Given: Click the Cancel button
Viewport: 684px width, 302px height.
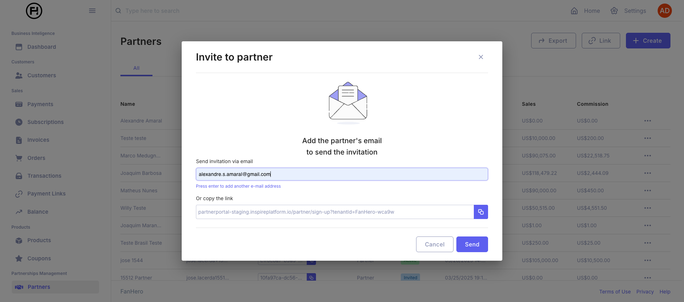Looking at the screenshot, I should [x=435, y=244].
